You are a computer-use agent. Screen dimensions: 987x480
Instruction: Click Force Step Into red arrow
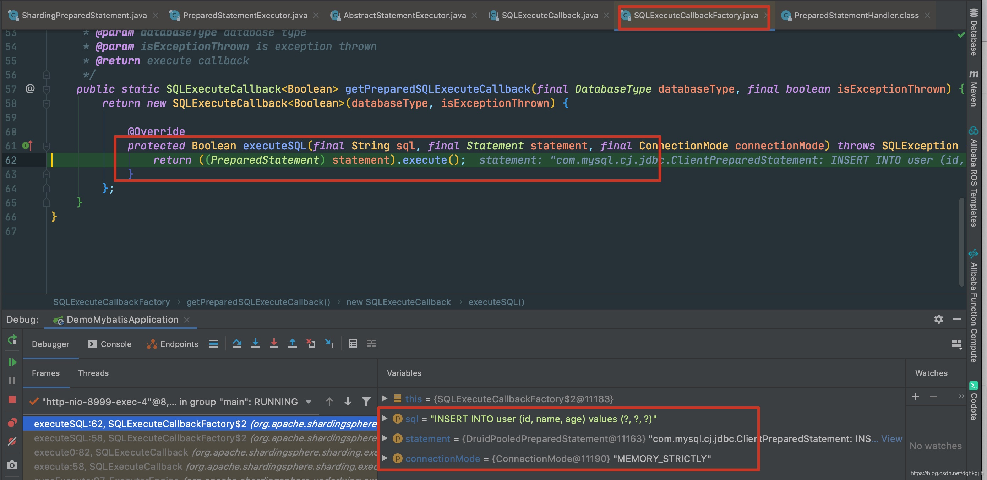click(x=274, y=344)
